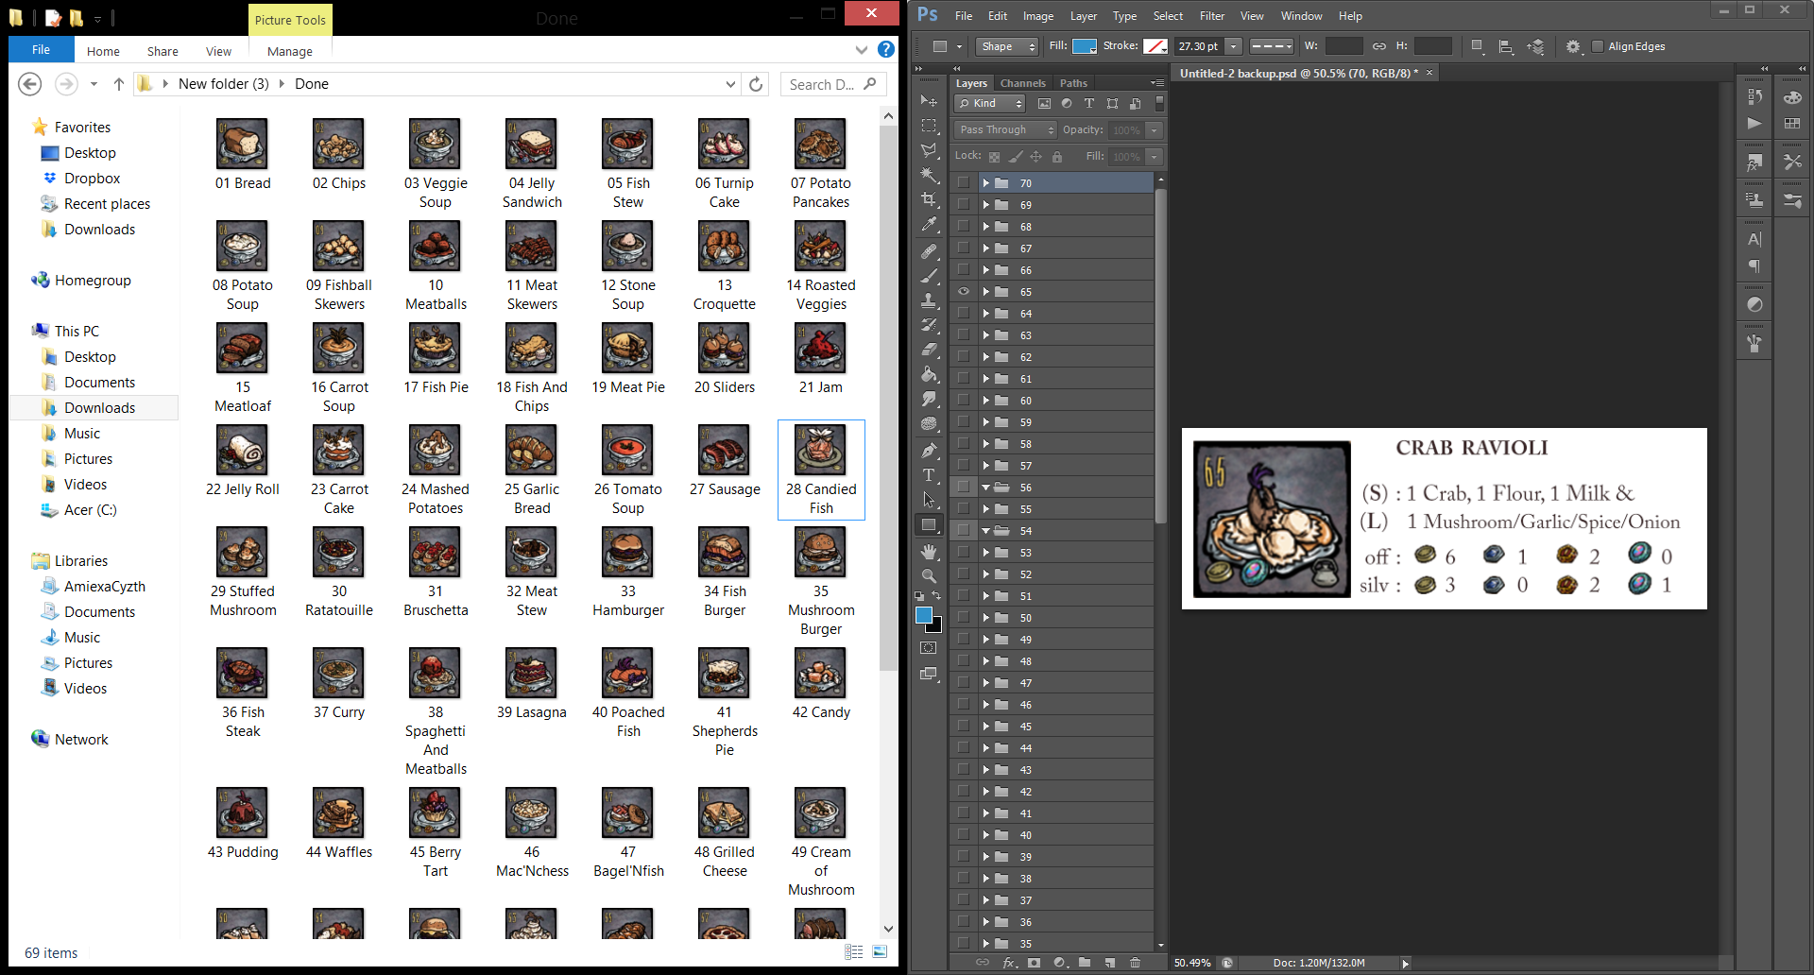Screen dimensions: 1814x975
Task: Switch to the Channels tab
Action: (1022, 83)
